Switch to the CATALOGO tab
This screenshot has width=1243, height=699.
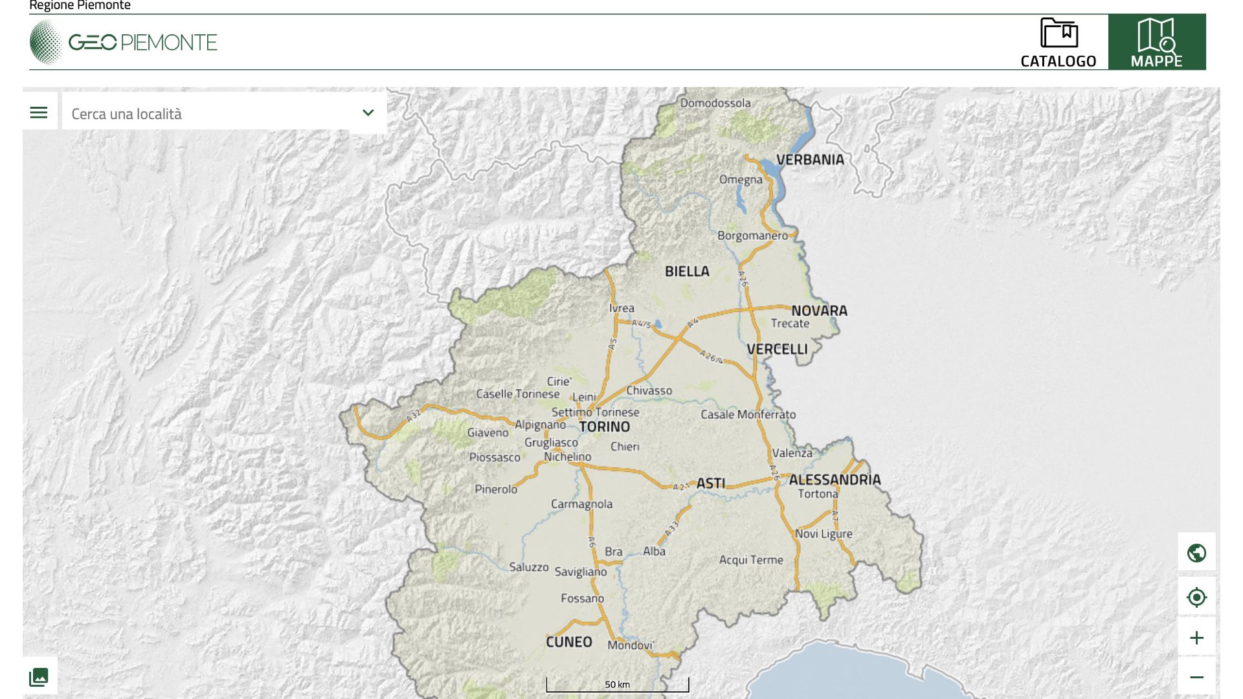point(1058,61)
